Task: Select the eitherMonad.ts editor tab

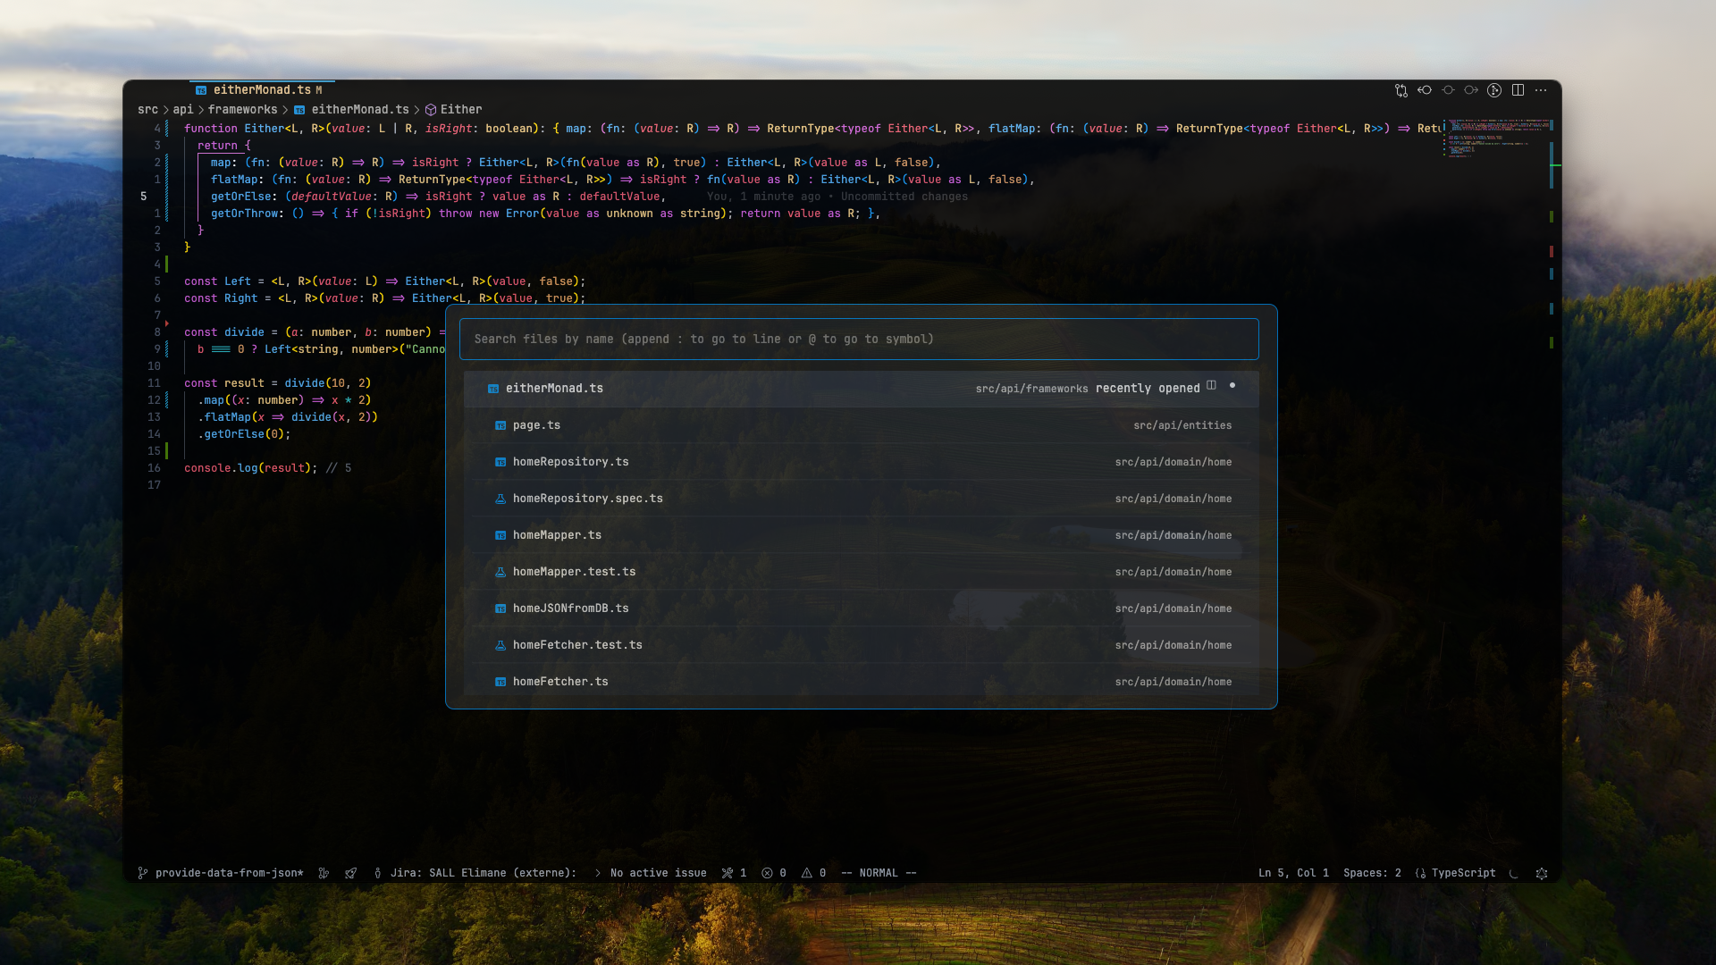Action: click(x=261, y=90)
